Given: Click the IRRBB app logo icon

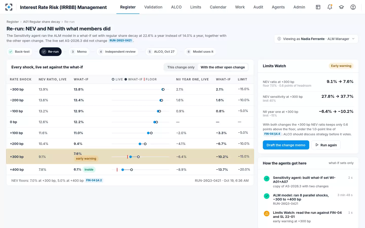Looking at the screenshot, I should click(9, 7).
